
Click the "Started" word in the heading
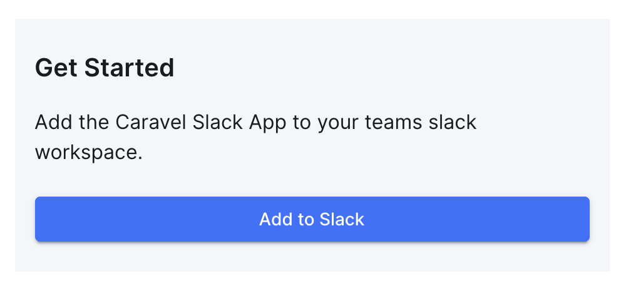coord(129,68)
